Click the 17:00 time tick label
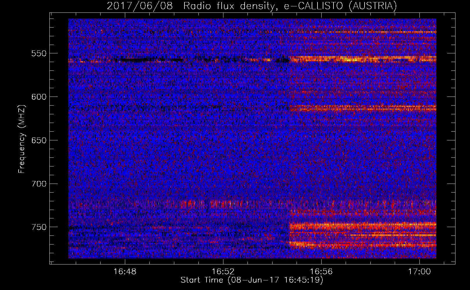The image size is (470, 290). coord(419,272)
